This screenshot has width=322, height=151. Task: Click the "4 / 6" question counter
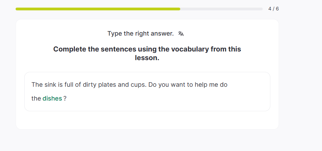coord(273,9)
